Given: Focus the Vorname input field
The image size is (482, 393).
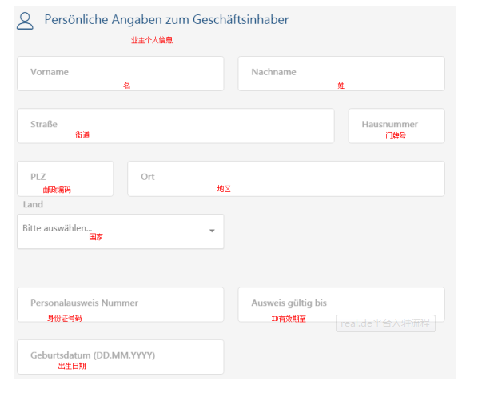Looking at the screenshot, I should click(121, 74).
